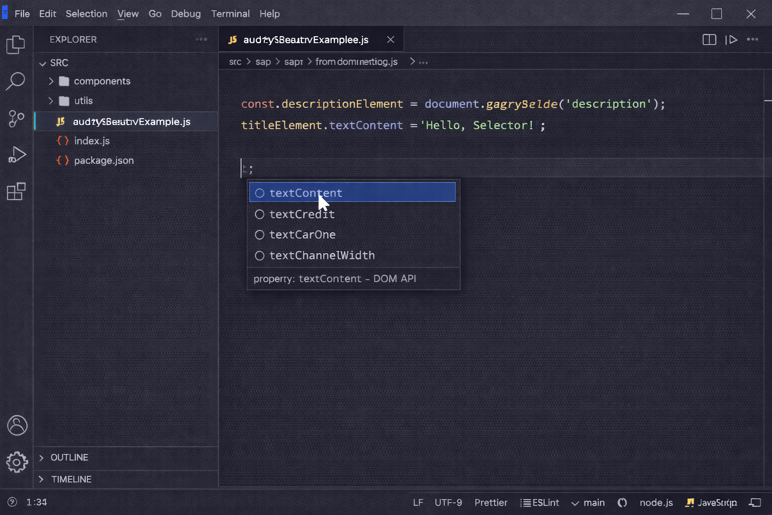Open the Terminal menu
This screenshot has width=772, height=515.
pyautogui.click(x=230, y=14)
